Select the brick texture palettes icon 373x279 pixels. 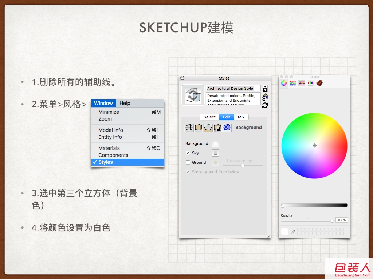click(x=319, y=83)
